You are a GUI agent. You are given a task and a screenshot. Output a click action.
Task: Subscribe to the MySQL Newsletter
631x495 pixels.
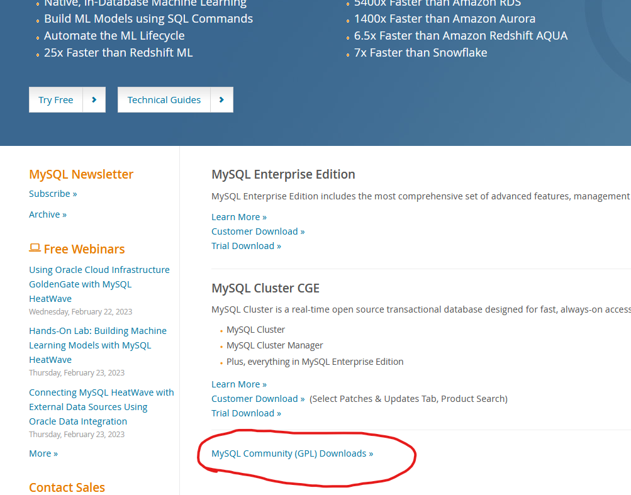pyautogui.click(x=53, y=194)
